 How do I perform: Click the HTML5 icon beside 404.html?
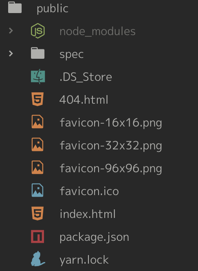pyautogui.click(x=37, y=99)
